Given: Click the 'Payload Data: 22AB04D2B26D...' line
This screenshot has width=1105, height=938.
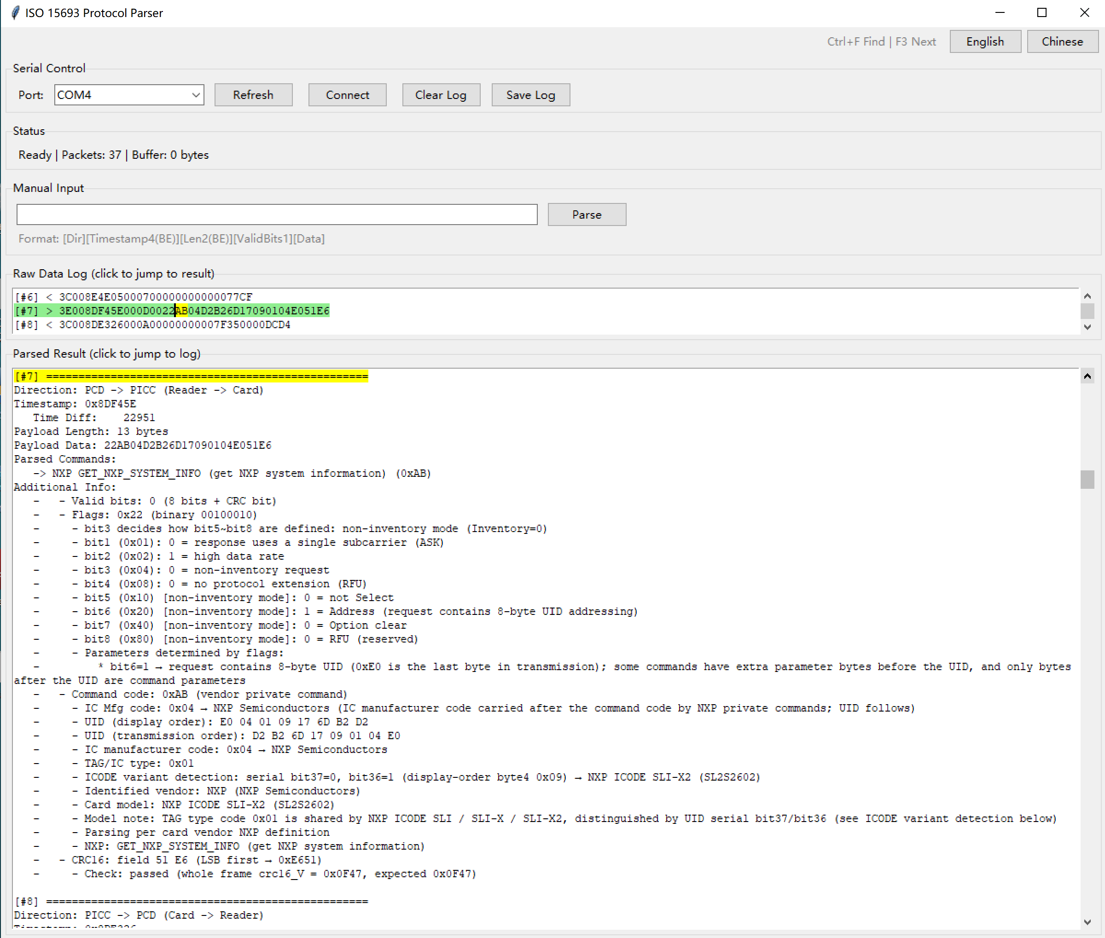Looking at the screenshot, I should tap(143, 445).
